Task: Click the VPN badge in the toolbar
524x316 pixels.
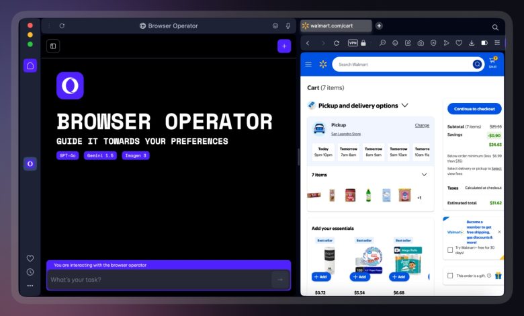Action: [x=353, y=43]
